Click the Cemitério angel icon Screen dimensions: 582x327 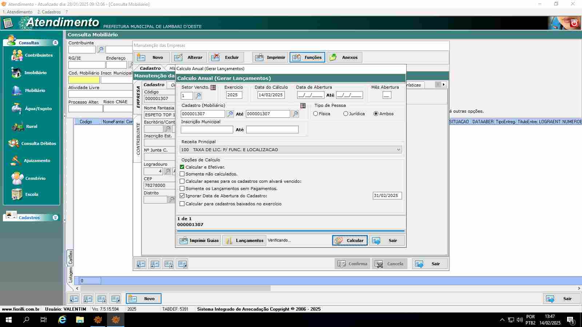(17, 178)
